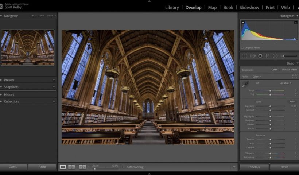This screenshot has height=175, width=299.
Task: Expand the Presets panel
Action: (1, 80)
